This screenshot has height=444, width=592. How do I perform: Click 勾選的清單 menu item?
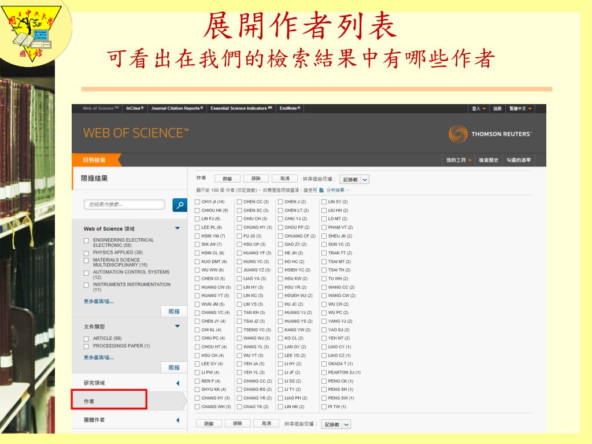click(519, 160)
